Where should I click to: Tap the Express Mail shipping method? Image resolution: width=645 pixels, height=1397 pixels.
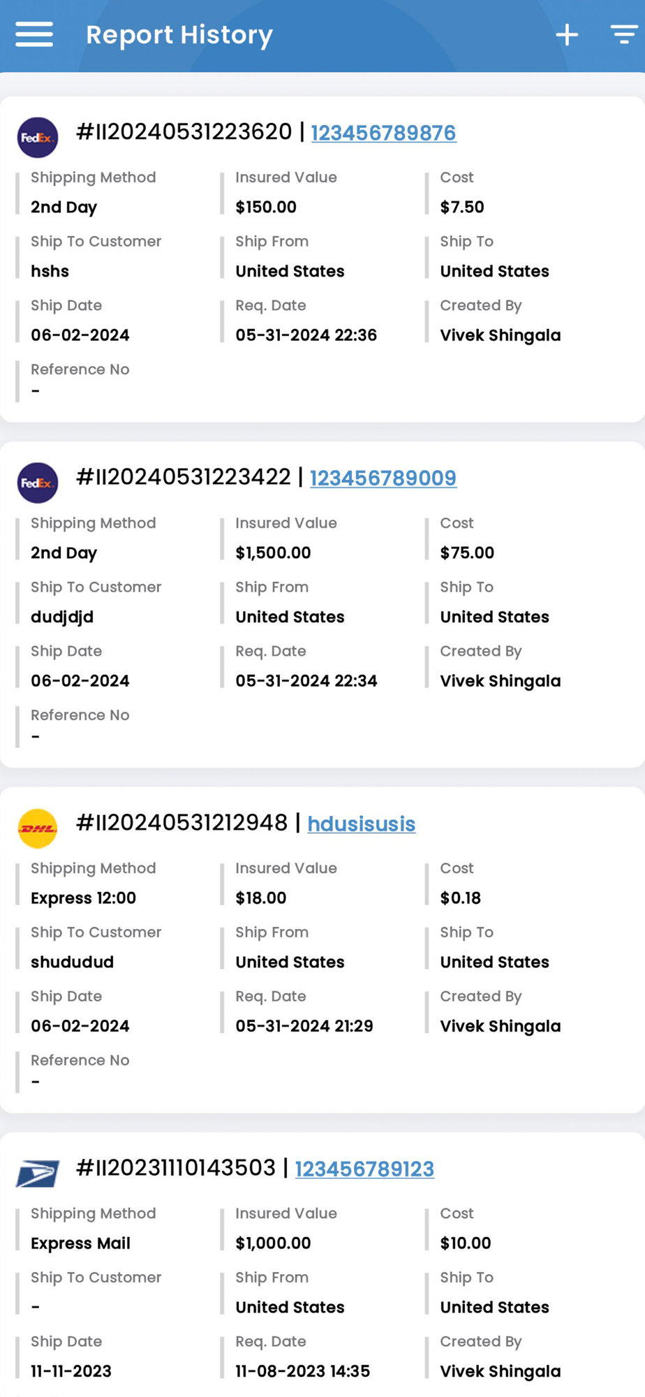point(80,1243)
